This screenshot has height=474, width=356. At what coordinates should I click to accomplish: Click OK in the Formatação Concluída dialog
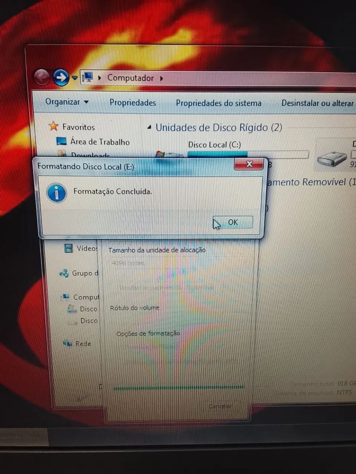click(x=233, y=222)
